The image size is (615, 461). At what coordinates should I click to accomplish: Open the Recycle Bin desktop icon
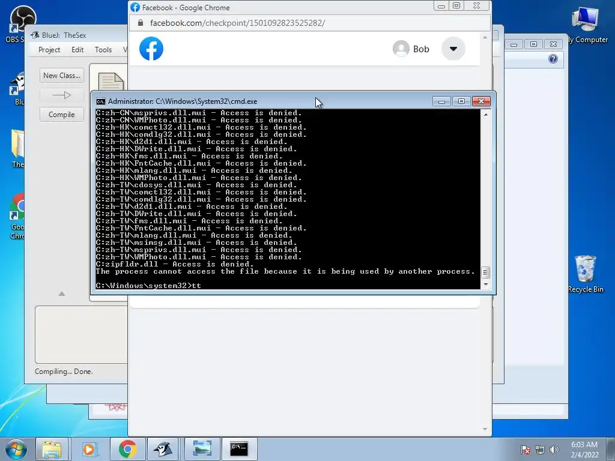pos(586,274)
